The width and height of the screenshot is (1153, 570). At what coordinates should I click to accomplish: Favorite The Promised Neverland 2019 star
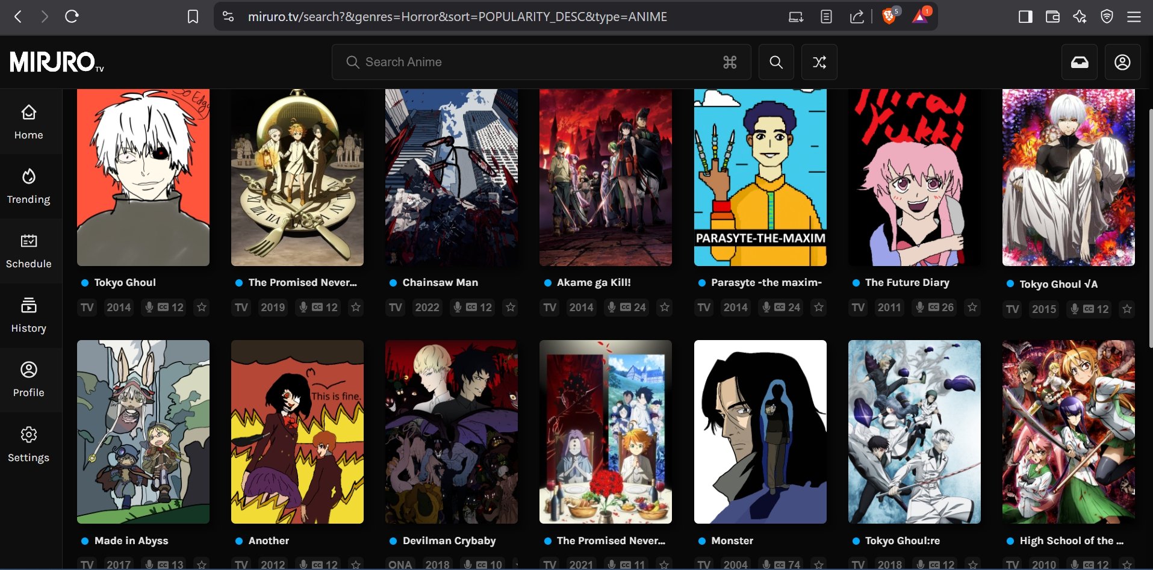point(356,307)
